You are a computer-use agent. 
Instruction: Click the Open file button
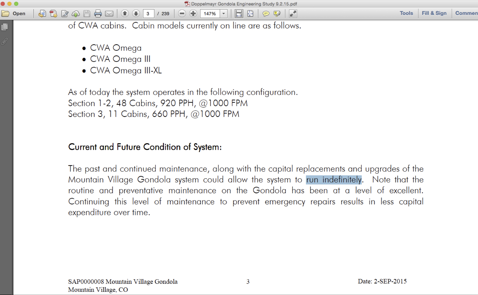[x=14, y=14]
